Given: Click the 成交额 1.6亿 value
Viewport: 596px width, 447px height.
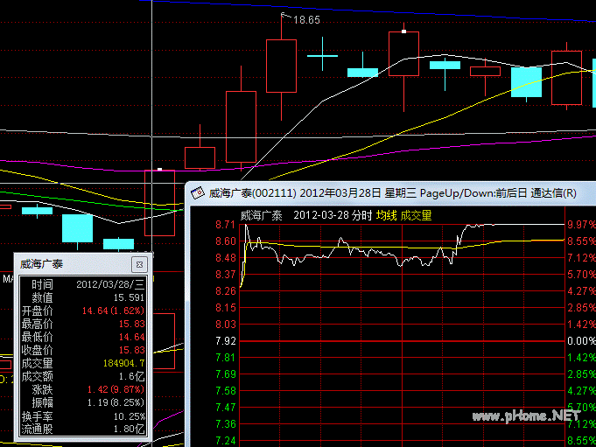Looking at the screenshot, I should (x=131, y=377).
